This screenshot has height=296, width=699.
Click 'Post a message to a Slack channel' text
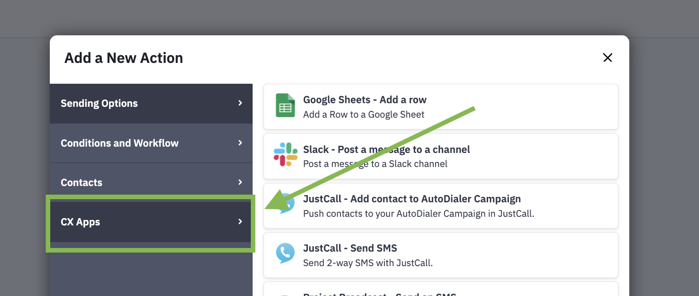pos(375,164)
